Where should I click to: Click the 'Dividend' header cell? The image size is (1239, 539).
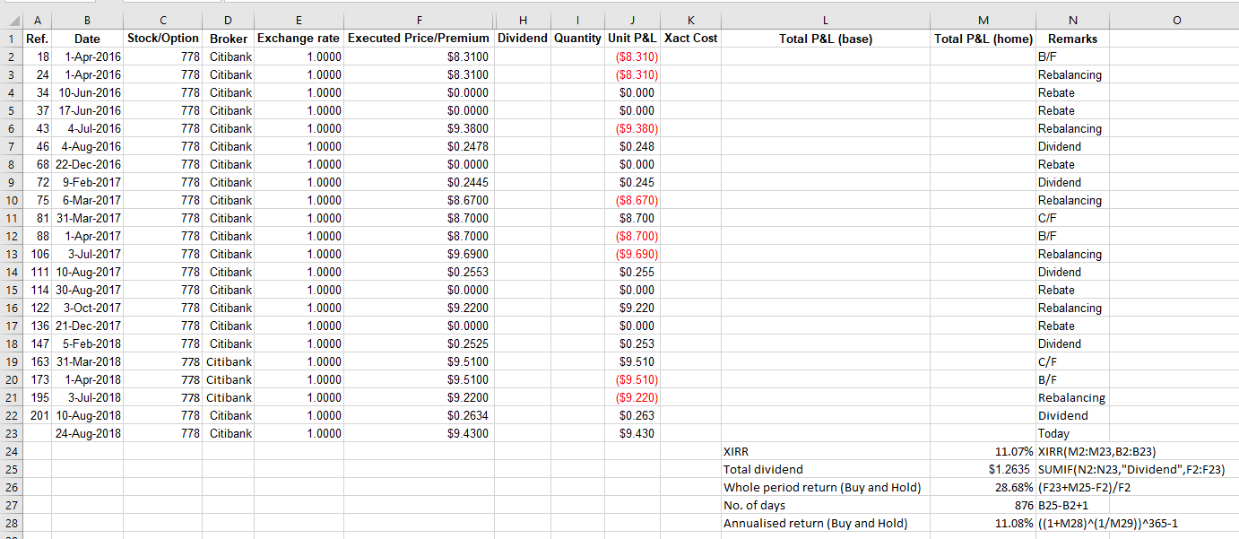(522, 39)
